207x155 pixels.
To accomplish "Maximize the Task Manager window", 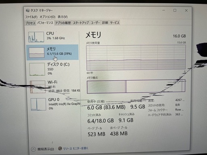I will pos(175,10).
